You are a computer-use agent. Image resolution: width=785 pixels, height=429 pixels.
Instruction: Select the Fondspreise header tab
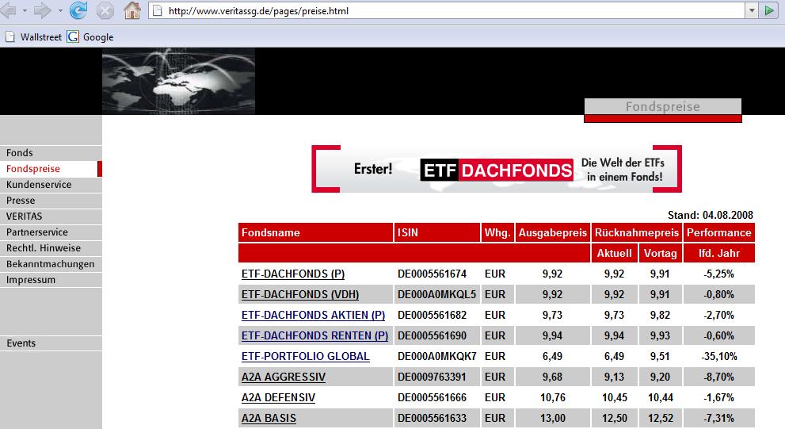point(663,107)
